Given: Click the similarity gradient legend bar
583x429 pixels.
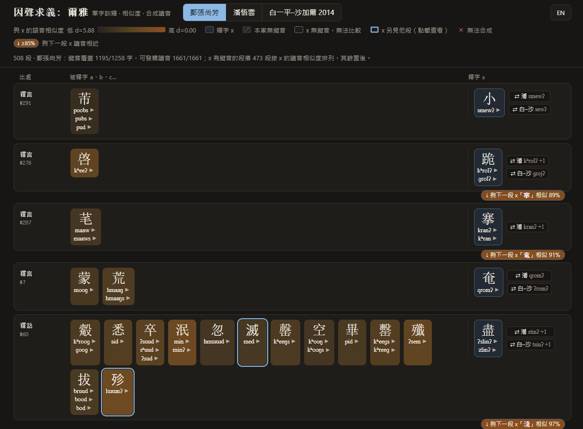Looking at the screenshot, I should pos(132,30).
